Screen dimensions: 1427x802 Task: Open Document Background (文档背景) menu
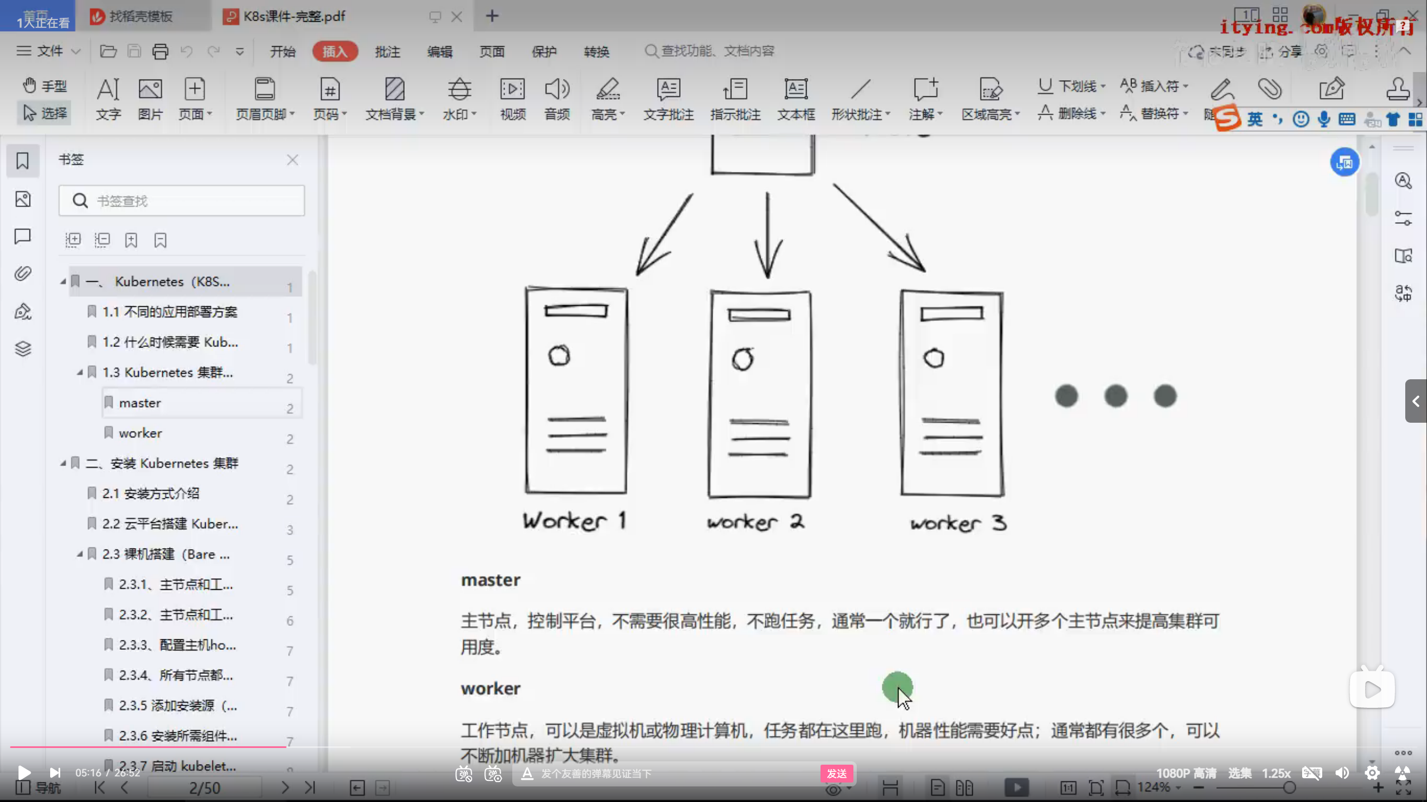[x=395, y=99]
